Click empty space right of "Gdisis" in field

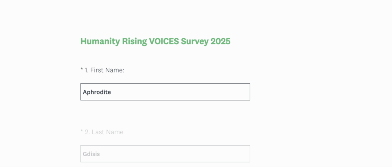point(178,154)
